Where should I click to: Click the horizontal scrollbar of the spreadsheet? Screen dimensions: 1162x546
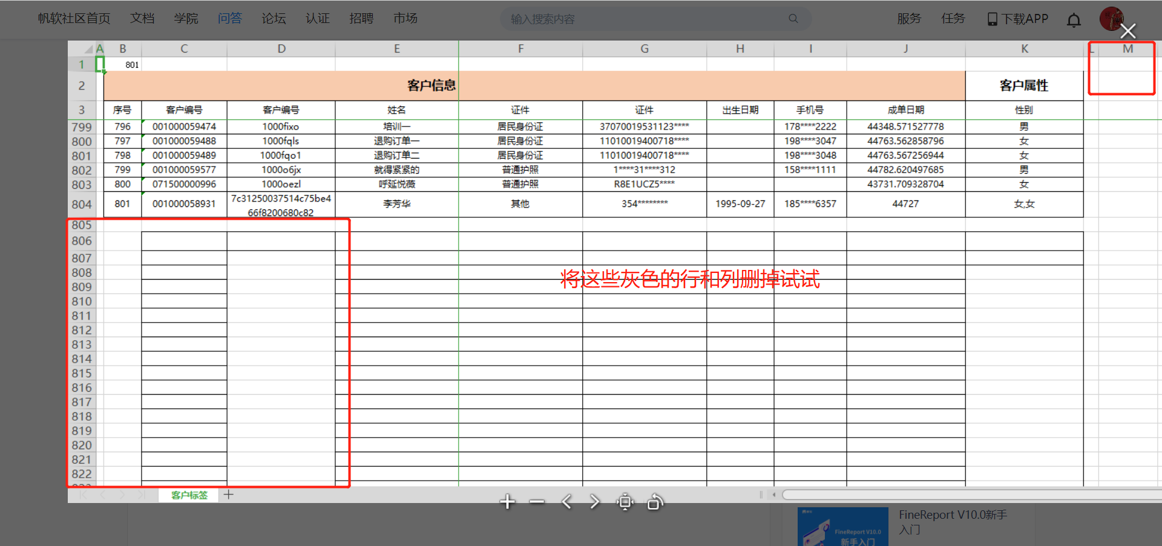click(x=972, y=495)
